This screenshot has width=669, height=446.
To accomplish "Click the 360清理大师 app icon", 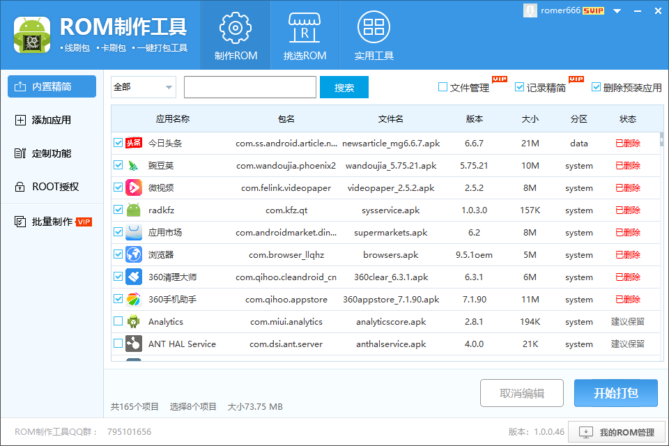I will [134, 277].
